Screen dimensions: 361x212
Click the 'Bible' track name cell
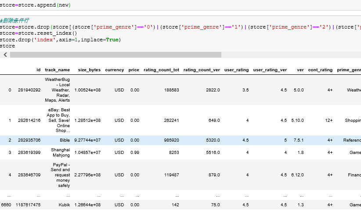coord(65,140)
